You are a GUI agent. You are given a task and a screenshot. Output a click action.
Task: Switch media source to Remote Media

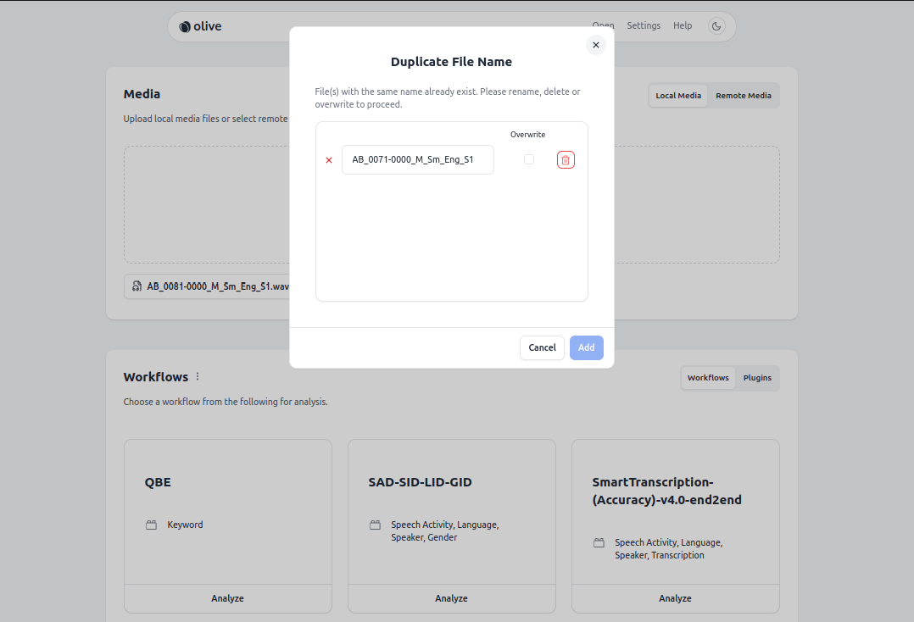tap(743, 95)
